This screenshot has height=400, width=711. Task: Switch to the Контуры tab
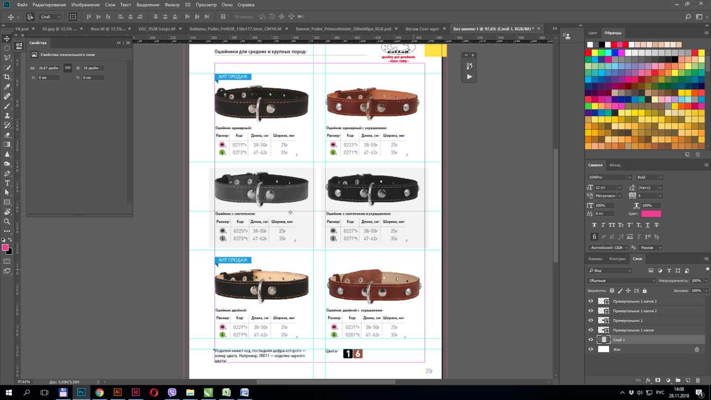[x=617, y=259]
